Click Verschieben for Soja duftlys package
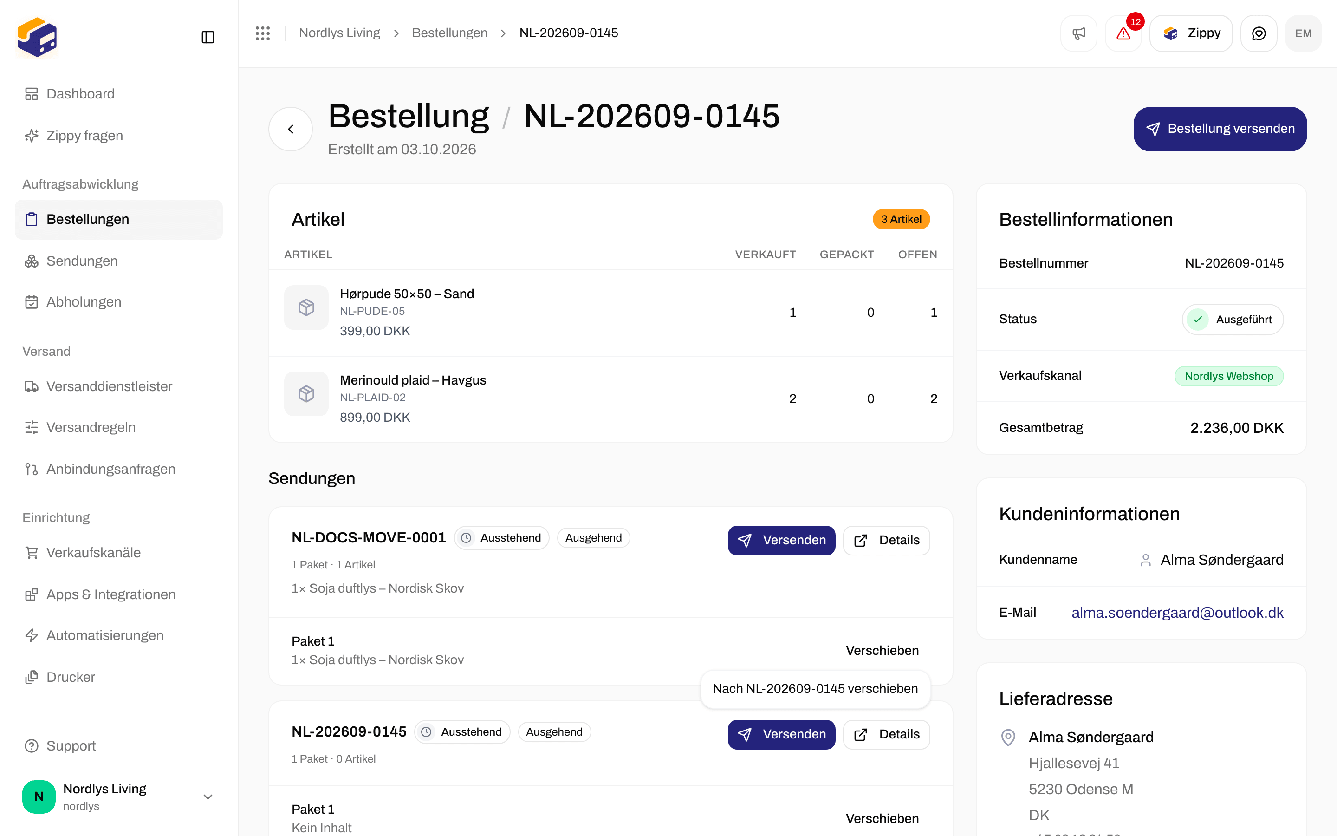This screenshot has width=1337, height=836. pyautogui.click(x=883, y=651)
